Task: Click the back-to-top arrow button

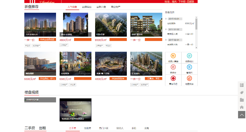Action: [x=242, y=115]
